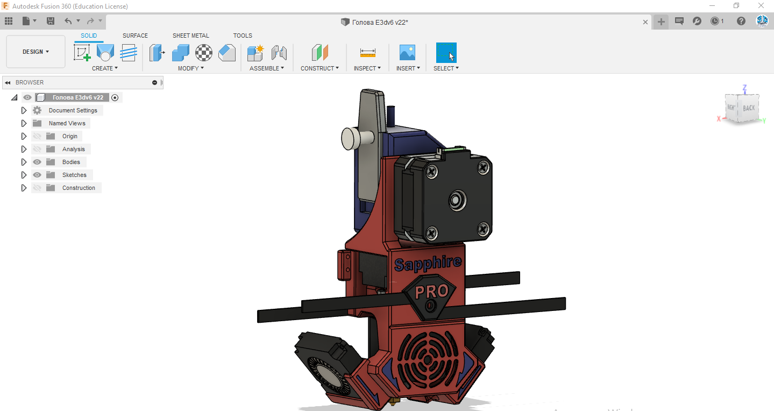Expand the Analysis node
The image size is (774, 411).
(x=24, y=149)
